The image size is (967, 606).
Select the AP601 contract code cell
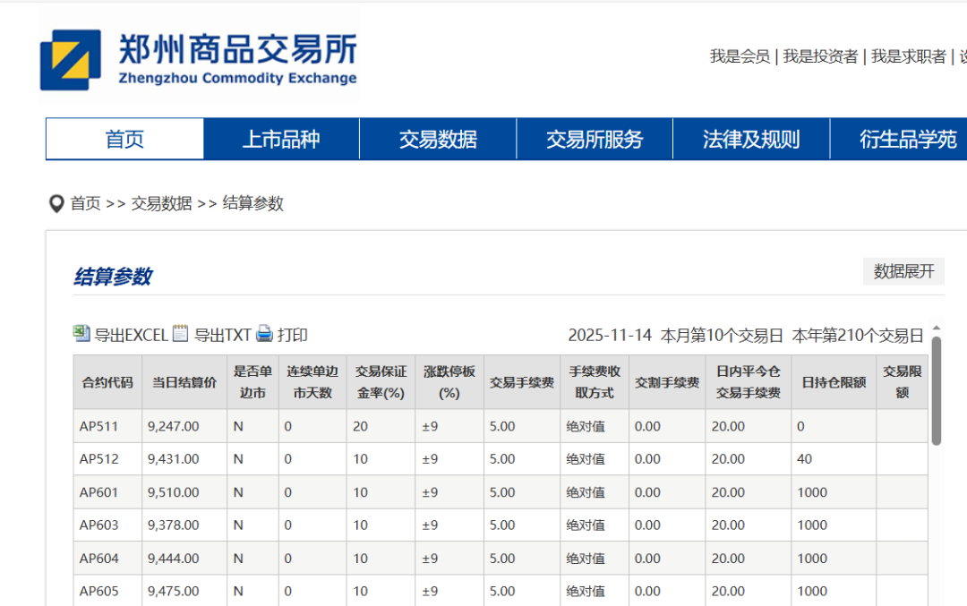pyautogui.click(x=99, y=492)
